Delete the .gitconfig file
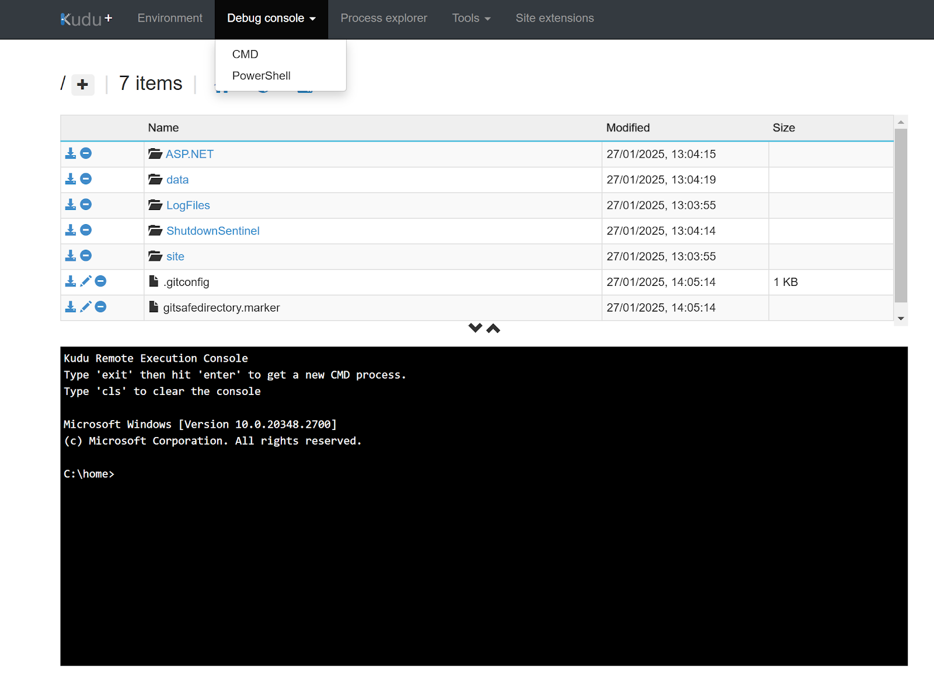934x685 pixels. [x=101, y=281]
